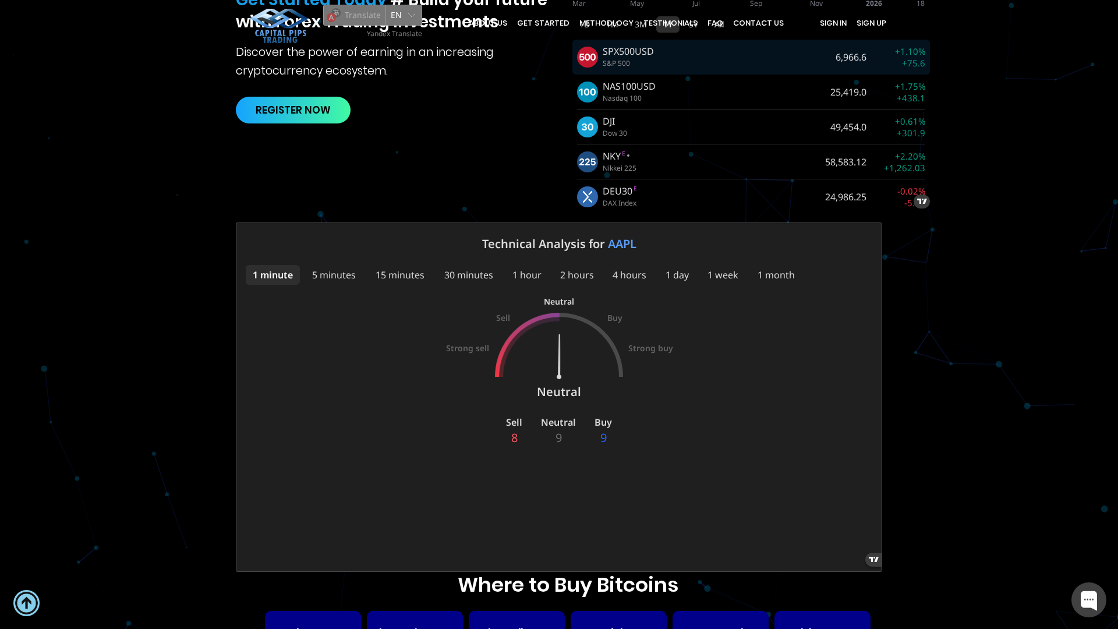
Task: Click the TradingView logo on the analysis widget
Action: tap(873, 559)
